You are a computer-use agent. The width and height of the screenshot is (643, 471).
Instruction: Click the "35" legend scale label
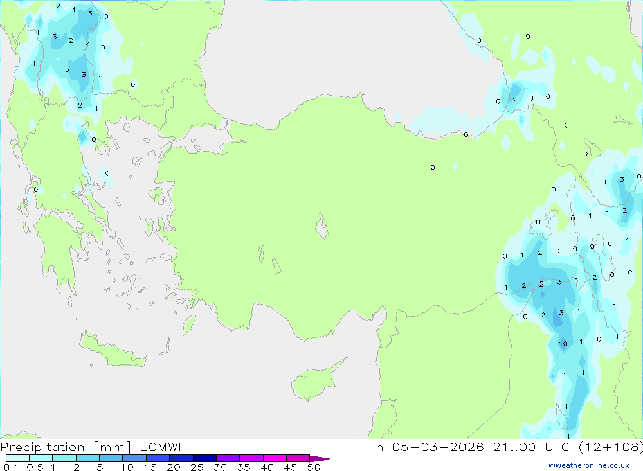pyautogui.click(x=244, y=467)
